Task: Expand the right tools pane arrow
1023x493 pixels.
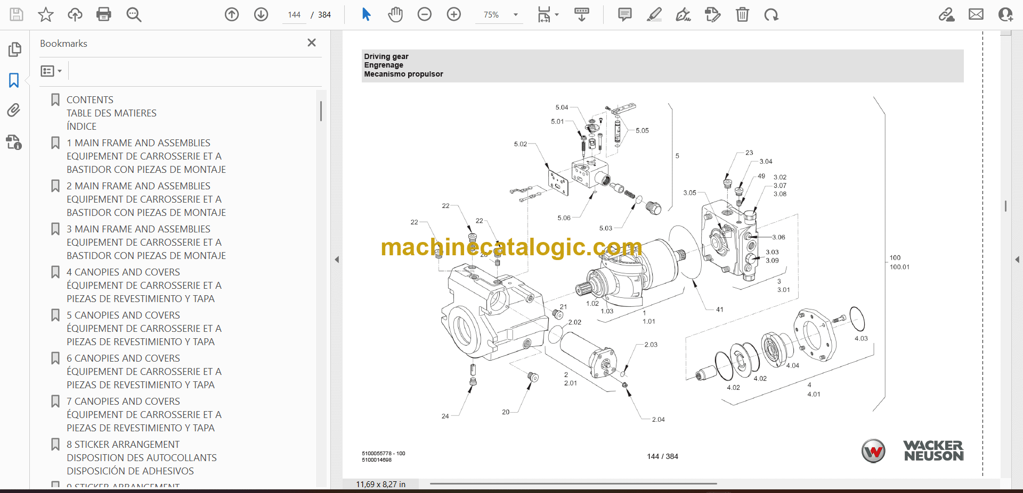Action: tap(1017, 260)
